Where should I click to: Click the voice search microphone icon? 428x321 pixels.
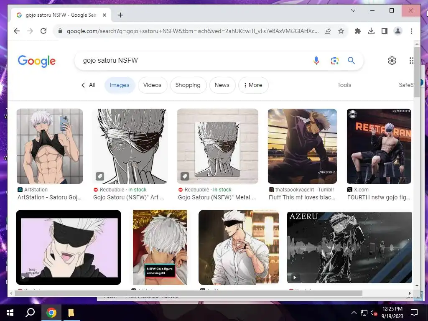(316, 60)
